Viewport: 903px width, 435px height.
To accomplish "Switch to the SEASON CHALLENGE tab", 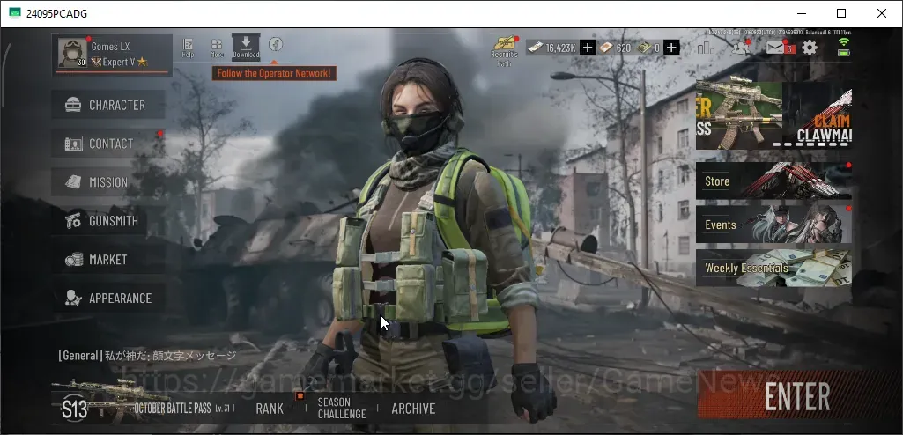I will coord(342,408).
